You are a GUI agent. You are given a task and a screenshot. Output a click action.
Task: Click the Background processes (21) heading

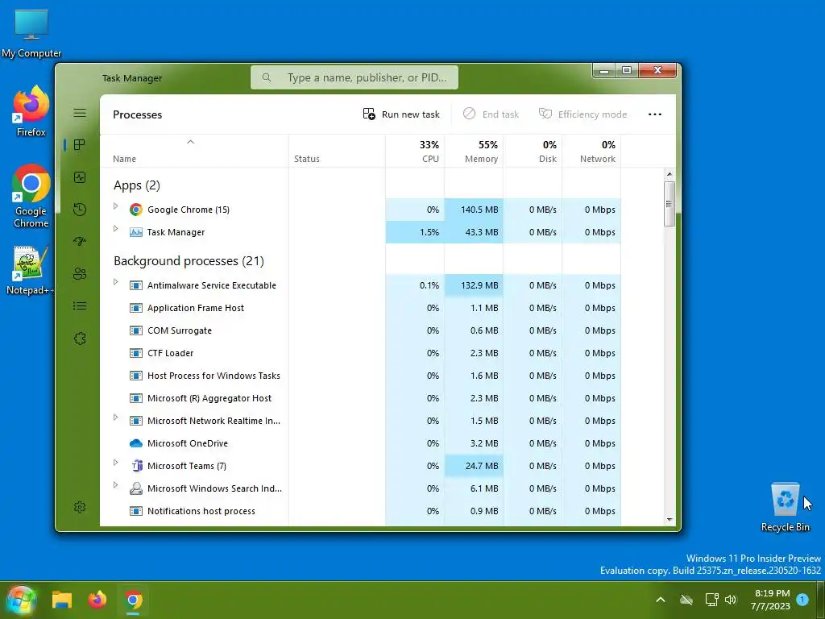tap(189, 261)
